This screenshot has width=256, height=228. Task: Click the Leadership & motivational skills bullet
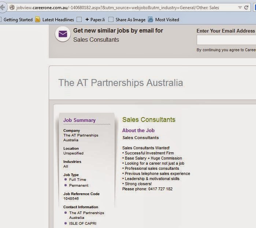coord(151,179)
